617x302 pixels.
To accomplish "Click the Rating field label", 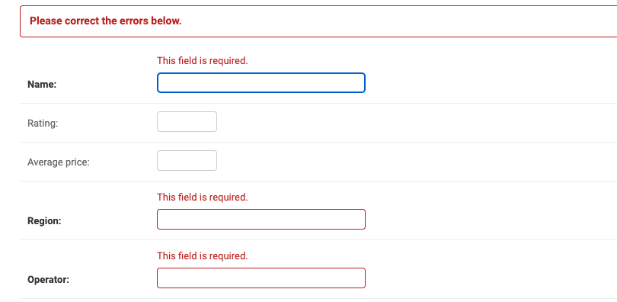I will click(43, 124).
